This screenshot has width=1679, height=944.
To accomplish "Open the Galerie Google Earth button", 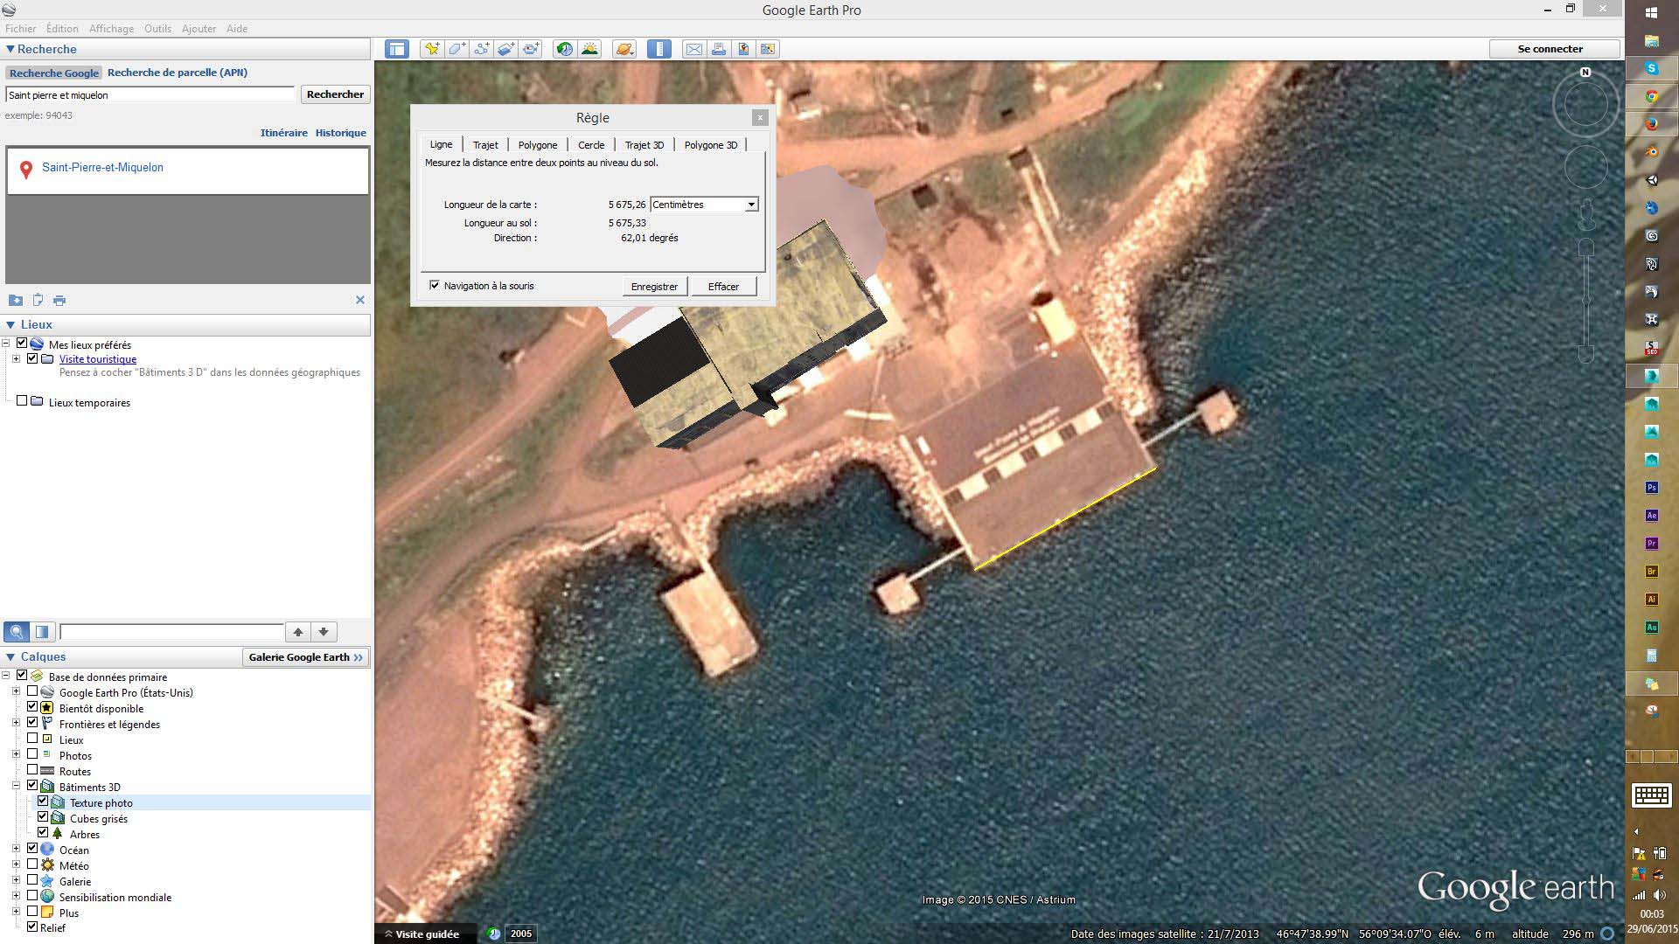I will [305, 657].
